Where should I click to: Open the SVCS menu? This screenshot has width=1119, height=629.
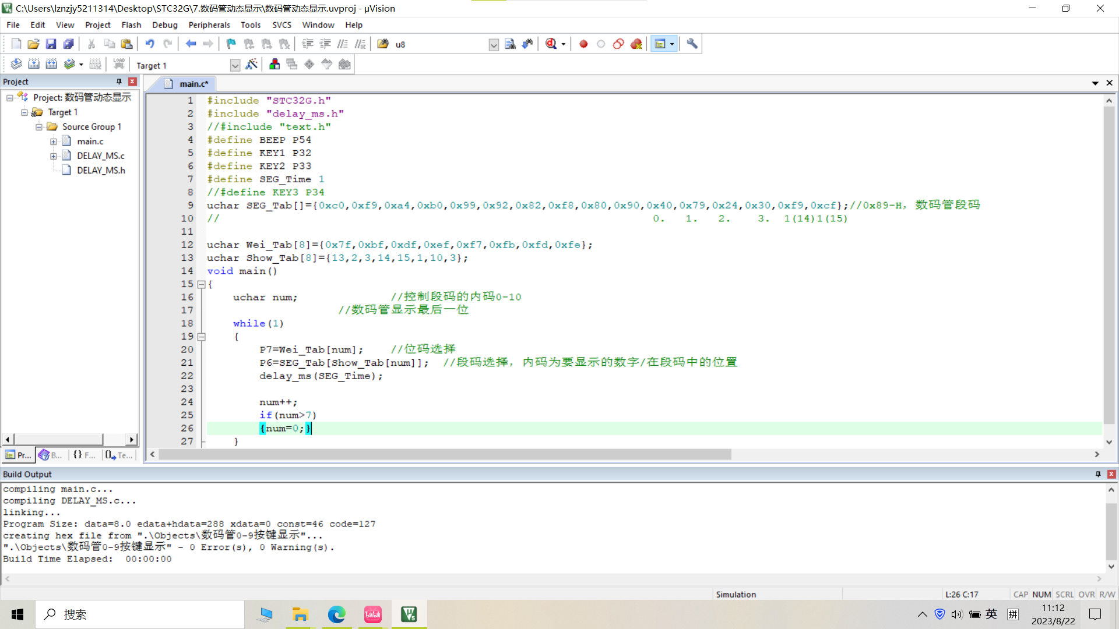(281, 25)
